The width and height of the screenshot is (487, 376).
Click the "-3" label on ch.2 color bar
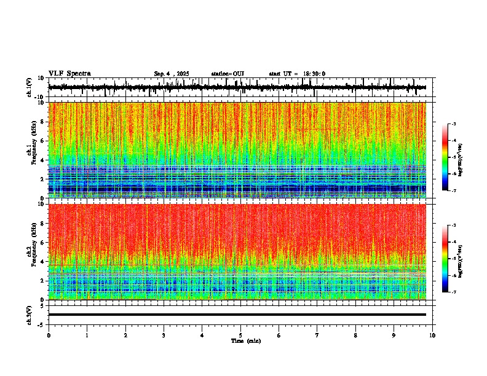pyautogui.click(x=454, y=225)
